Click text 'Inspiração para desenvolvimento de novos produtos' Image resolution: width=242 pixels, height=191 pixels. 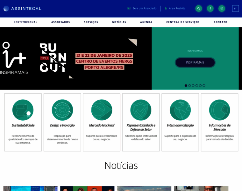tap(62, 139)
